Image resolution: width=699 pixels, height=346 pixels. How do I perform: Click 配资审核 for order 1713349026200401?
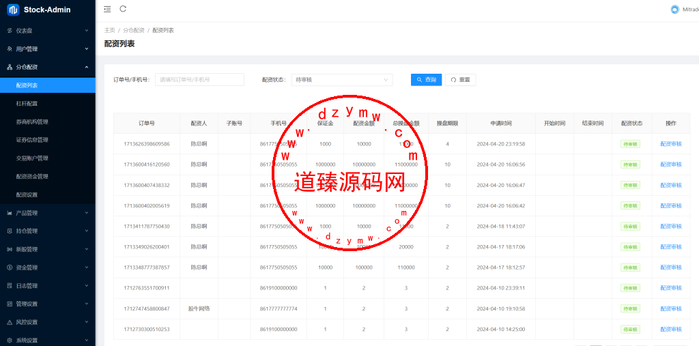click(671, 247)
